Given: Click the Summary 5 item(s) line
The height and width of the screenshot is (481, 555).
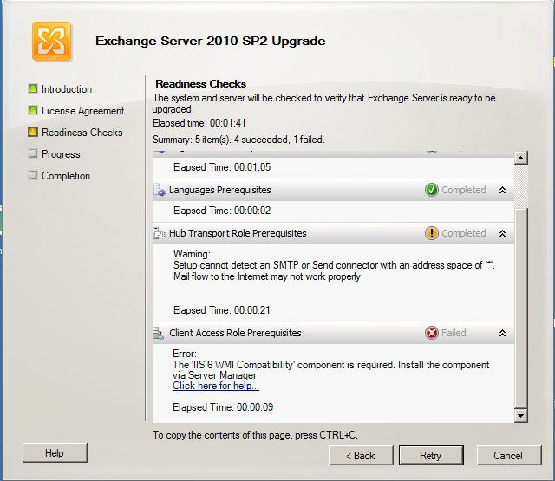Looking at the screenshot, I should coord(238,140).
